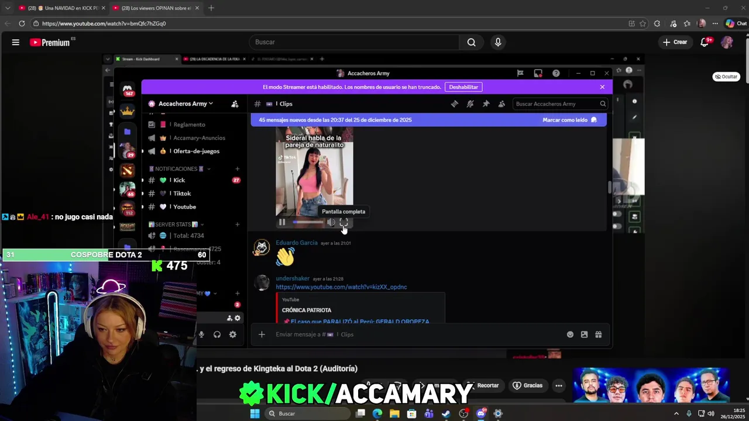This screenshot has width=749, height=421.
Task: Add a channel in SERVER STATS category
Action: point(237,225)
